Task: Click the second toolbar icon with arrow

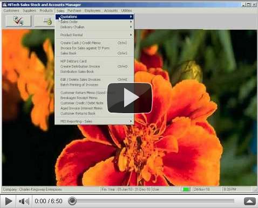Action: pyautogui.click(x=45, y=21)
